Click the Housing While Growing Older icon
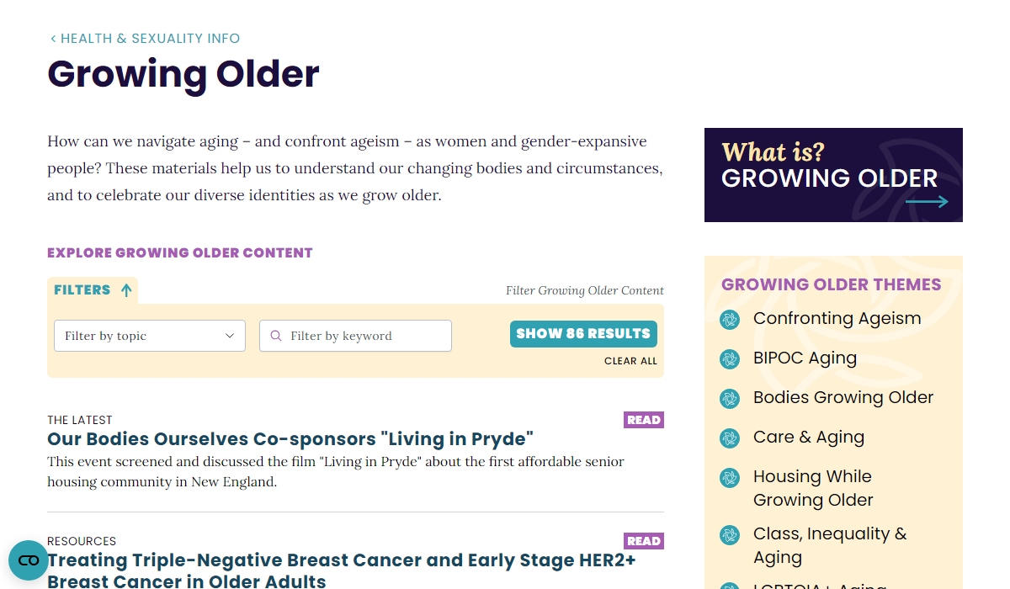The width and height of the screenshot is (1010, 589). (730, 478)
